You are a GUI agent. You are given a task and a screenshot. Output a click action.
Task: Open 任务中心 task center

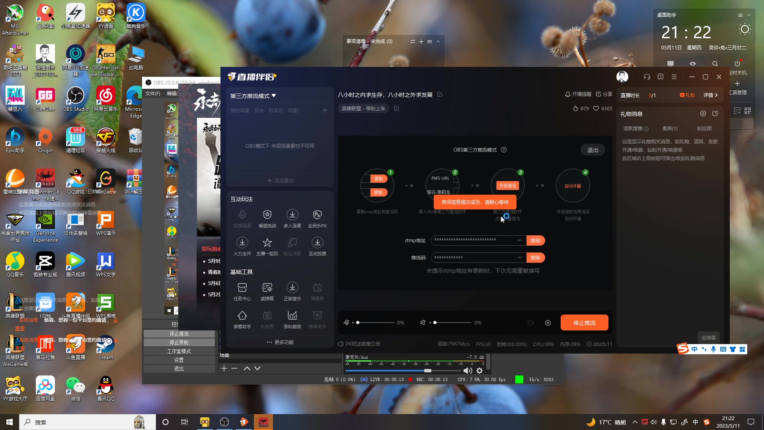(242, 291)
